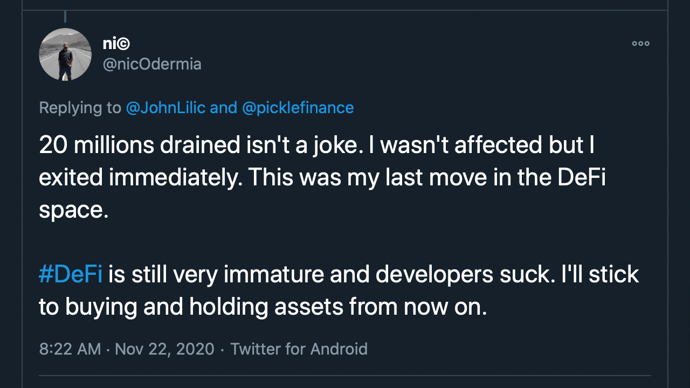The image size is (690, 388).
Task: Click the thread connector line above avatar
Action: (x=65, y=17)
